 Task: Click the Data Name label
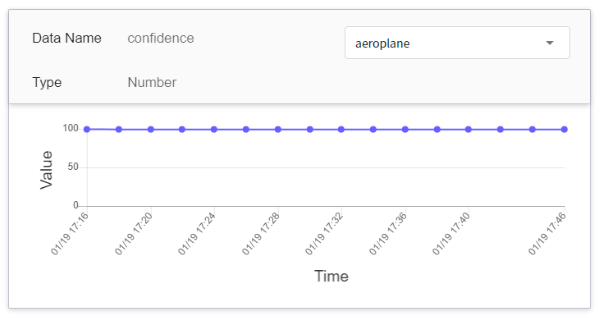point(66,39)
